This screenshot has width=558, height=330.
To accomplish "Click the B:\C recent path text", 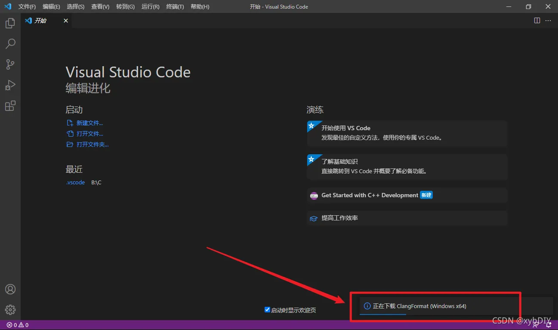I will tap(96, 183).
